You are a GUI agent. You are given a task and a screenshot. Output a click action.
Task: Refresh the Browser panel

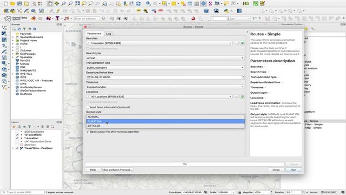(19, 29)
